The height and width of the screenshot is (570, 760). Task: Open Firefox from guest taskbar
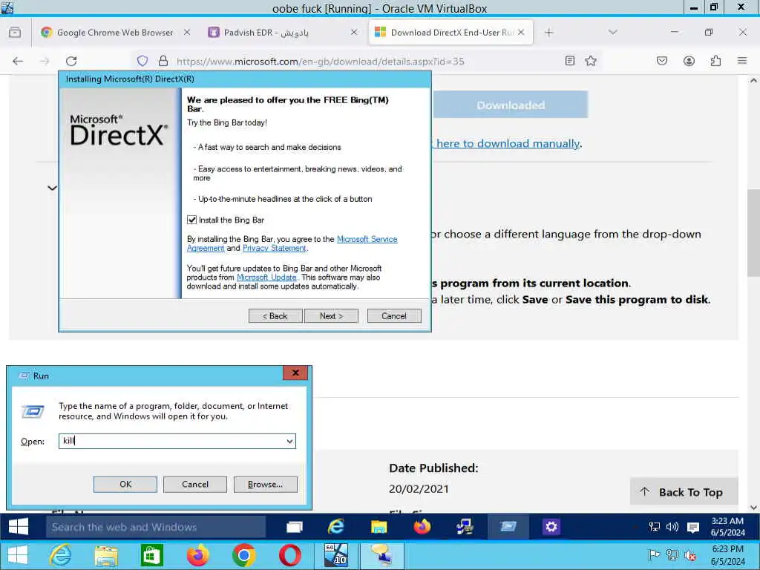click(422, 527)
